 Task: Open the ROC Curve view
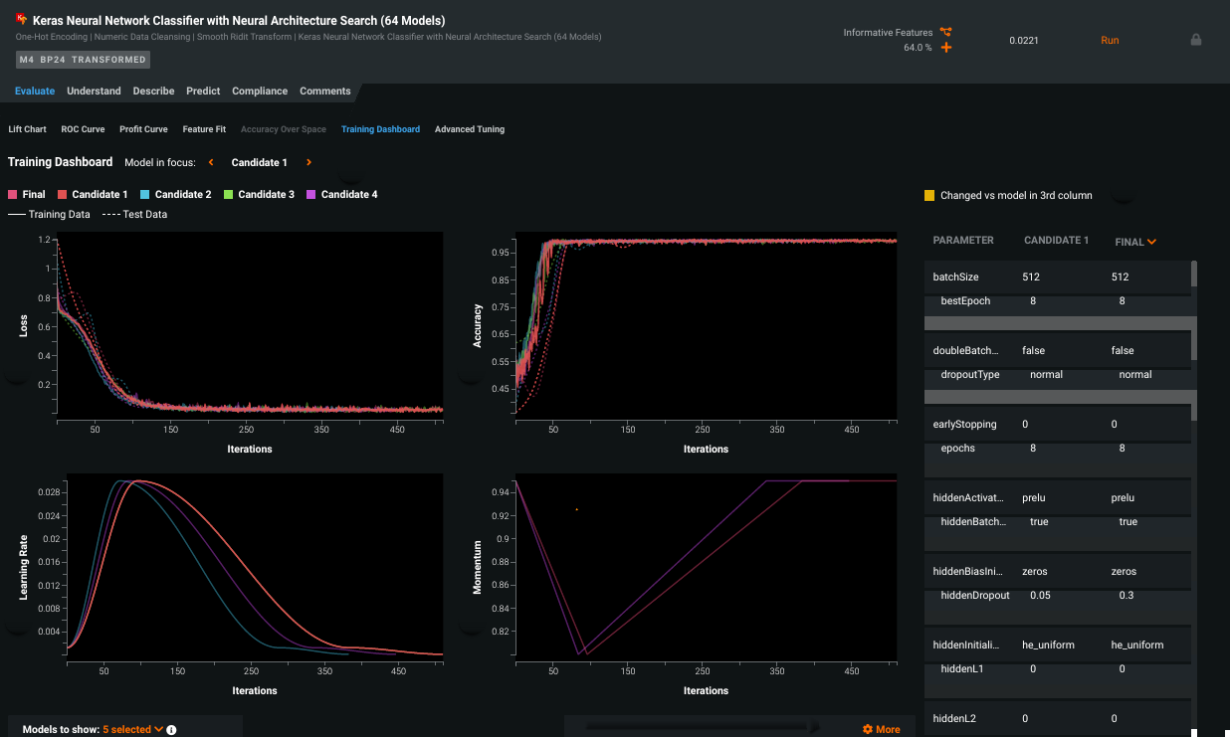[x=83, y=129]
